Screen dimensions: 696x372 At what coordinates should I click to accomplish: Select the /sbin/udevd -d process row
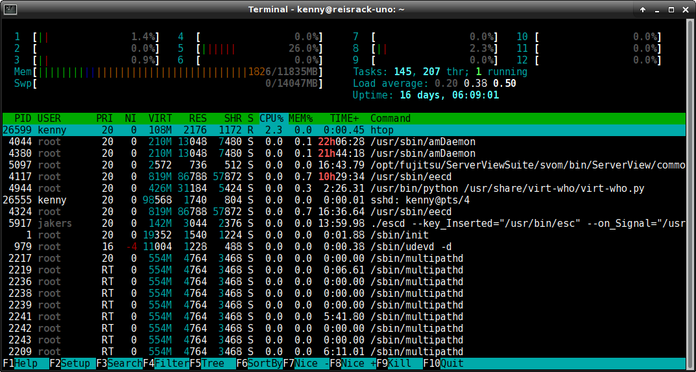[x=344, y=246]
